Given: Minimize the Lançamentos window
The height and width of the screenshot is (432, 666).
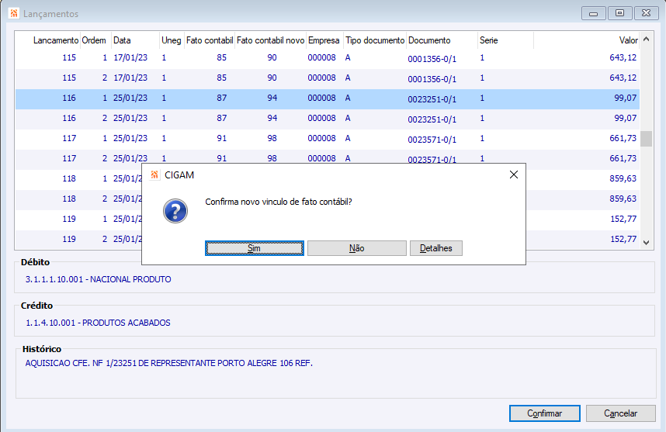Looking at the screenshot, I should 593,14.
